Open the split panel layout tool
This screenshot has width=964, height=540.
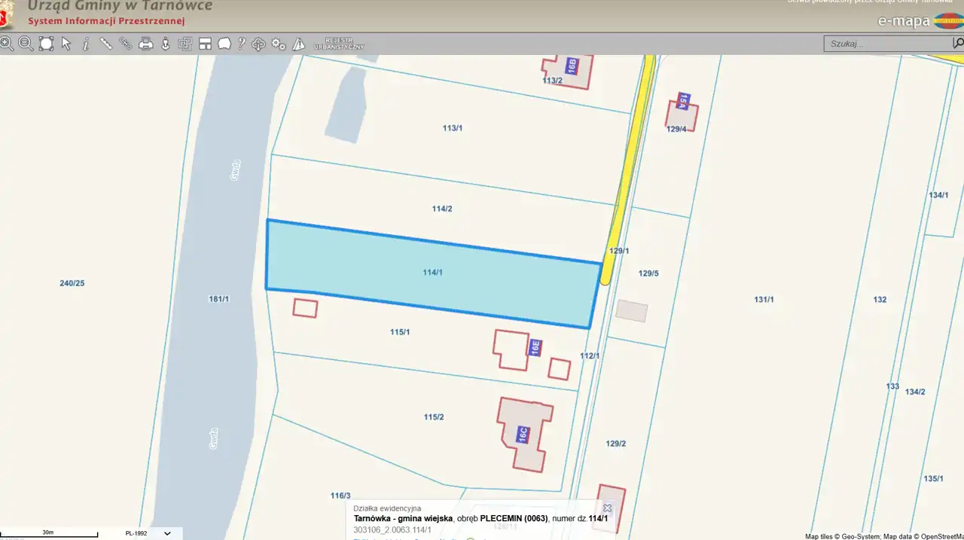coord(205,44)
